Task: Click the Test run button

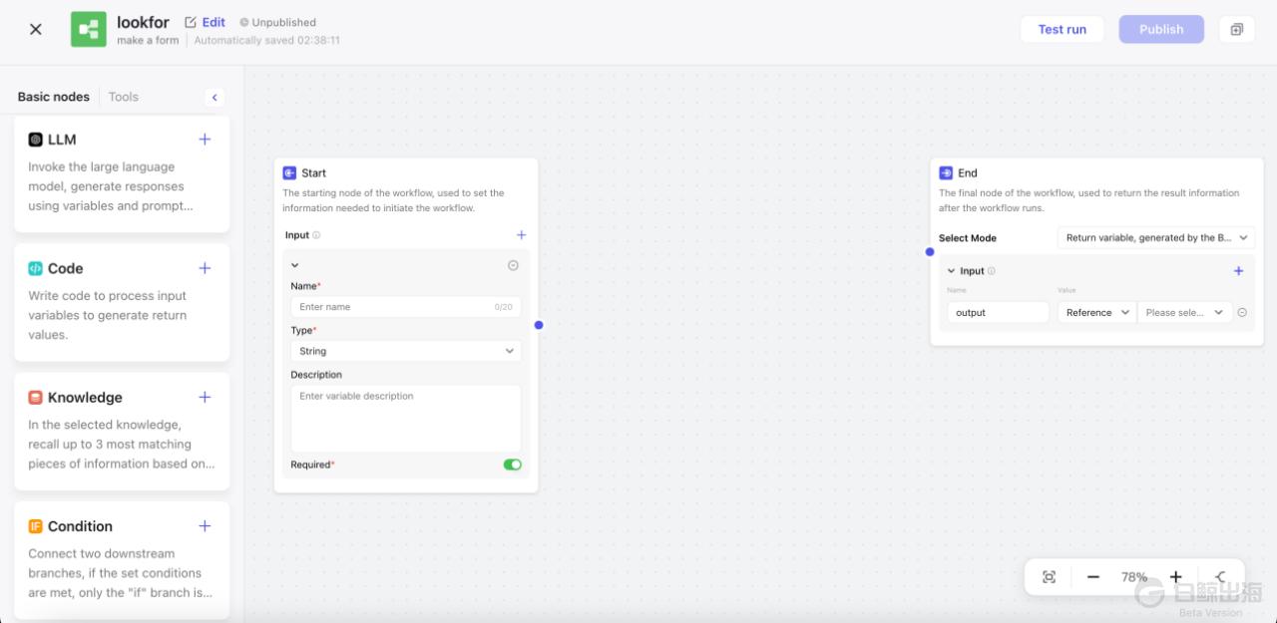Action: coord(1062,29)
